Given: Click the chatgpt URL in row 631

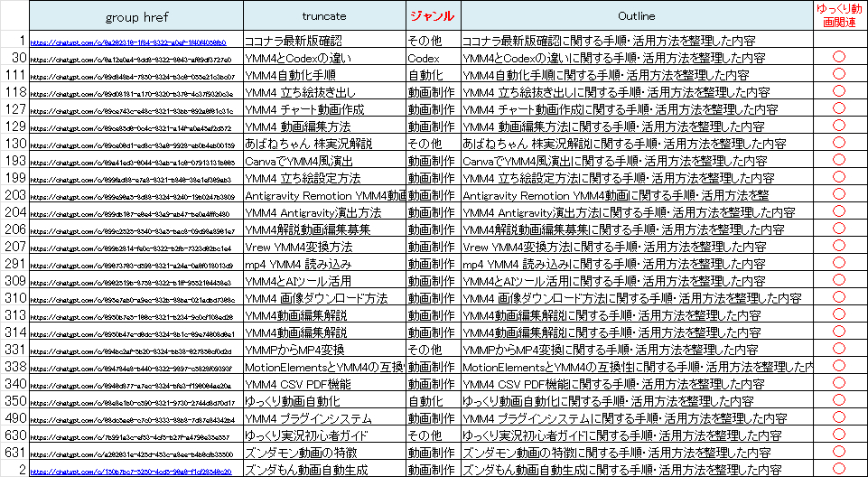Looking at the screenshot, I should (132, 454).
